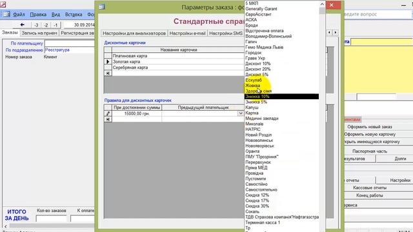
Task: Click Конец работы button
Action: (x=370, y=195)
